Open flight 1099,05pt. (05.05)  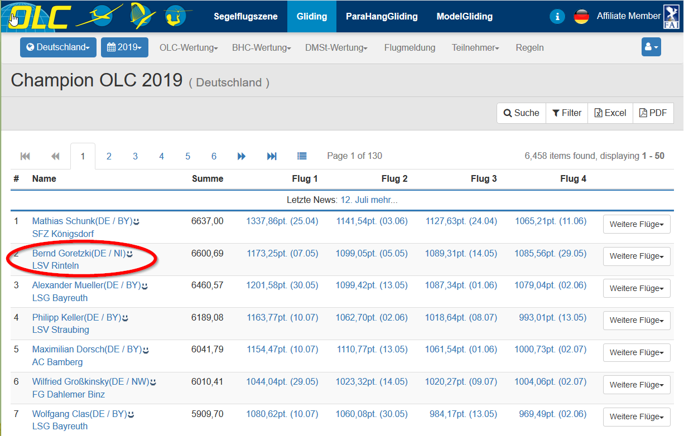372,254
